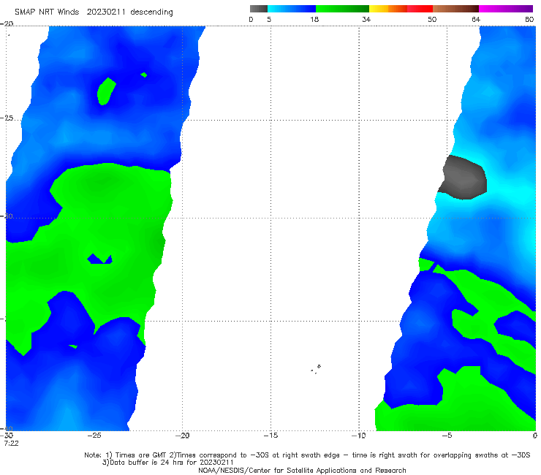Click the gray segment of the wind colorbar
Screen dimensions: 541x475
pyautogui.click(x=259, y=9)
